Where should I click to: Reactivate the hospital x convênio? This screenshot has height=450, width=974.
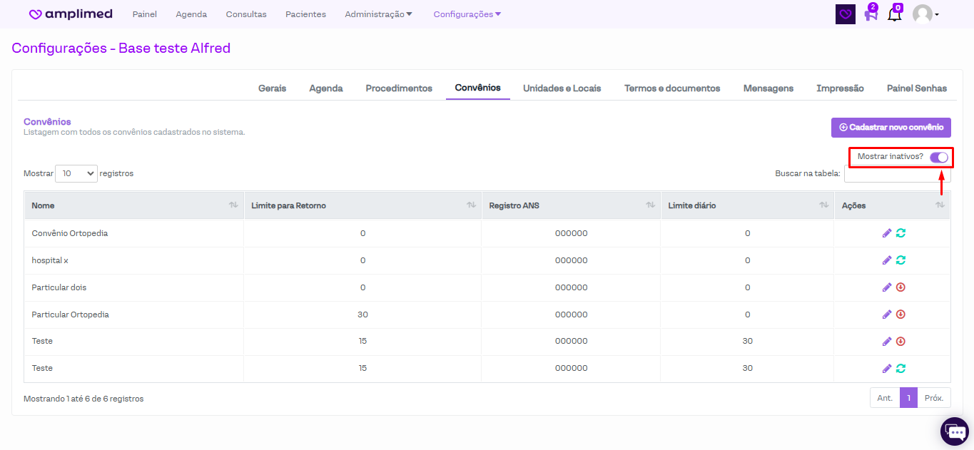[901, 260]
